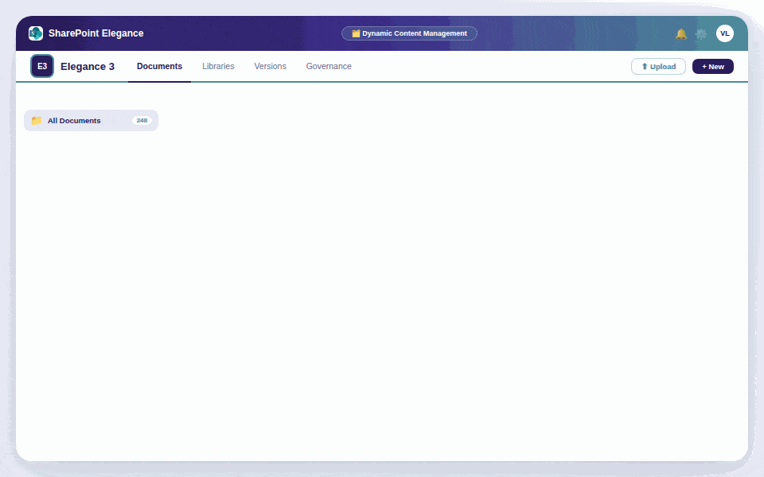Viewport: 764px width, 477px height.
Task: Click the 248 document count badge
Action: pos(142,120)
